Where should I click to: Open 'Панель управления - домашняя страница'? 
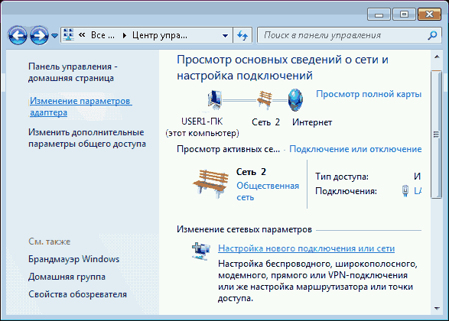73,72
